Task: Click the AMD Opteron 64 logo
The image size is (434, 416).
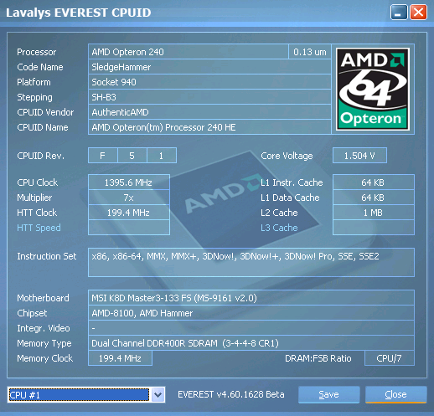Action: pyautogui.click(x=373, y=89)
